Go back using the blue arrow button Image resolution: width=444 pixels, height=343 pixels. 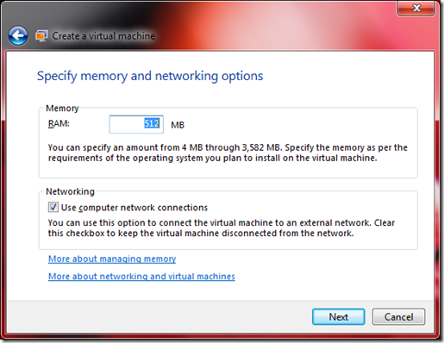(x=18, y=35)
